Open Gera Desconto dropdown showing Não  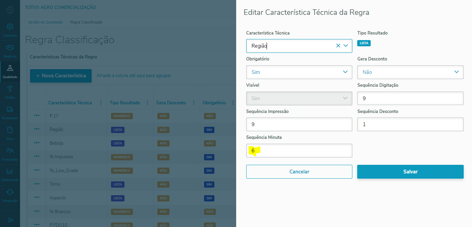(410, 72)
